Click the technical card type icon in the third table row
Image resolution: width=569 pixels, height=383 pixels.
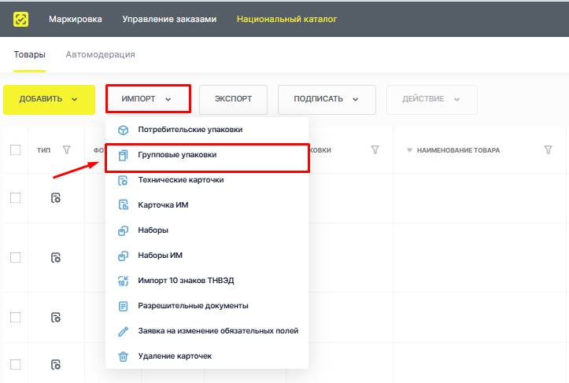click(x=56, y=318)
